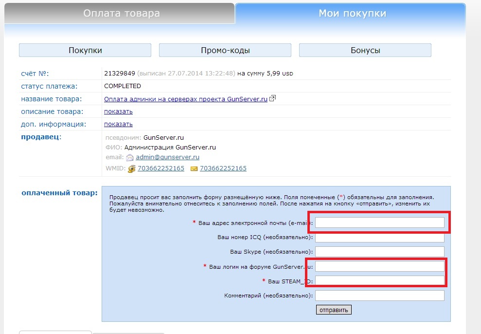
Task: Expand "показать" for доп. информация
Action: pos(118,124)
